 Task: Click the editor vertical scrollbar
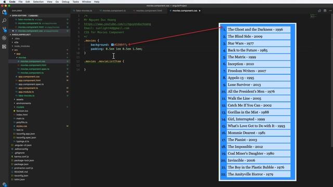332,80
